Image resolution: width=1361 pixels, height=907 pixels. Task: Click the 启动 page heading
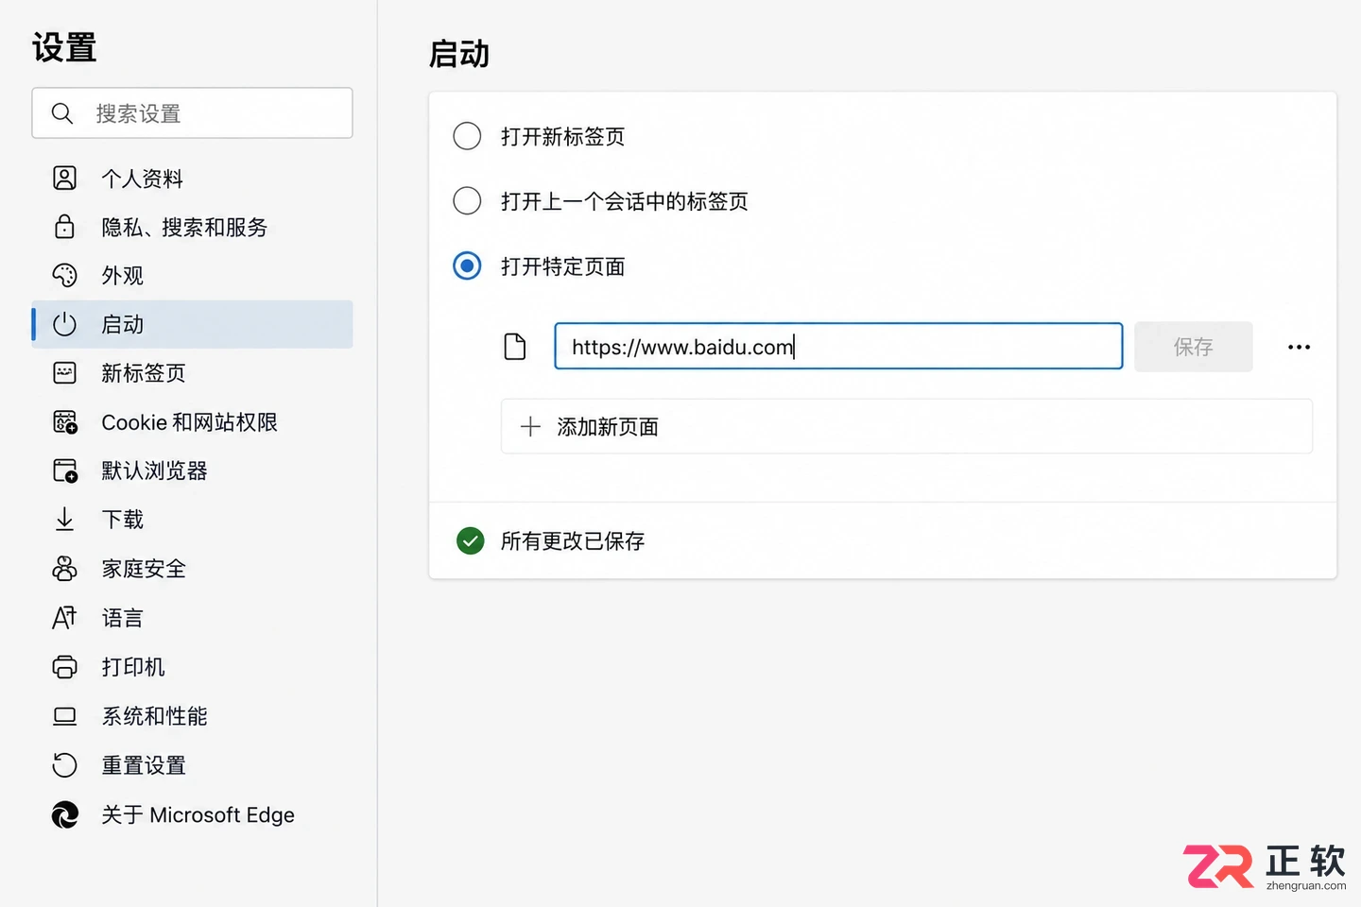tap(459, 54)
